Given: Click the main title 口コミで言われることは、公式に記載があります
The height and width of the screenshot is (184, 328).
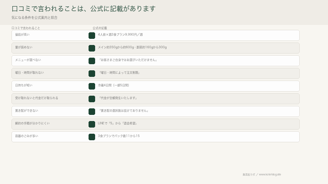Looking at the screenshot, I should click(84, 9).
